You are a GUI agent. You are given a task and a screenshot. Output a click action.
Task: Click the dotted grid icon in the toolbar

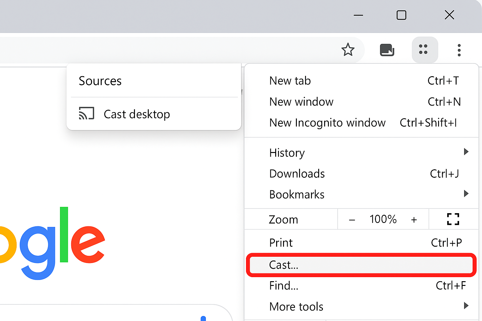click(424, 50)
